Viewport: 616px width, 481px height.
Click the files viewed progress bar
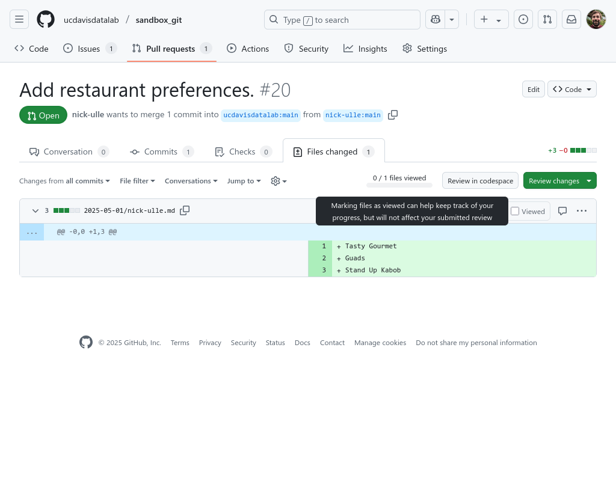pos(399,185)
